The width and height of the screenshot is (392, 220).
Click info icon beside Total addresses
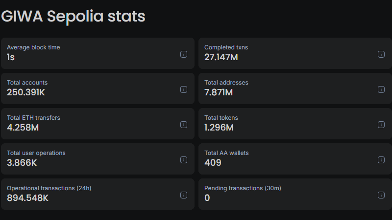(x=381, y=89)
